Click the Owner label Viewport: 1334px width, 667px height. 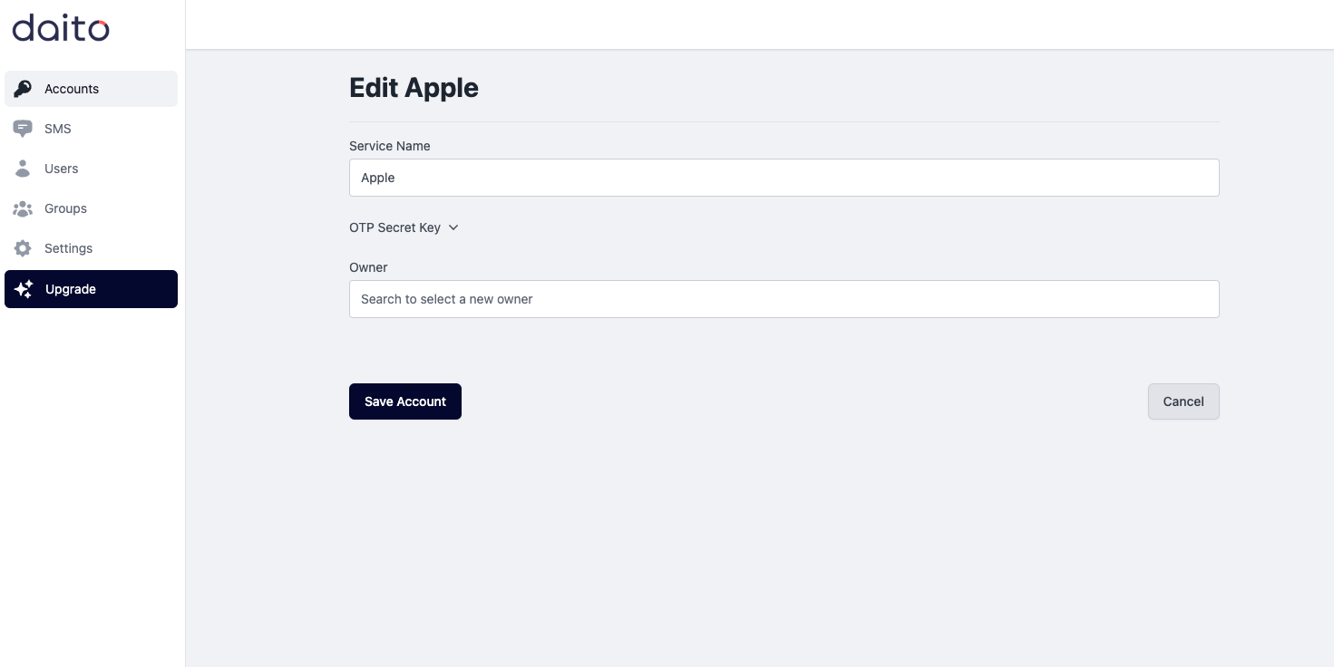(368, 267)
